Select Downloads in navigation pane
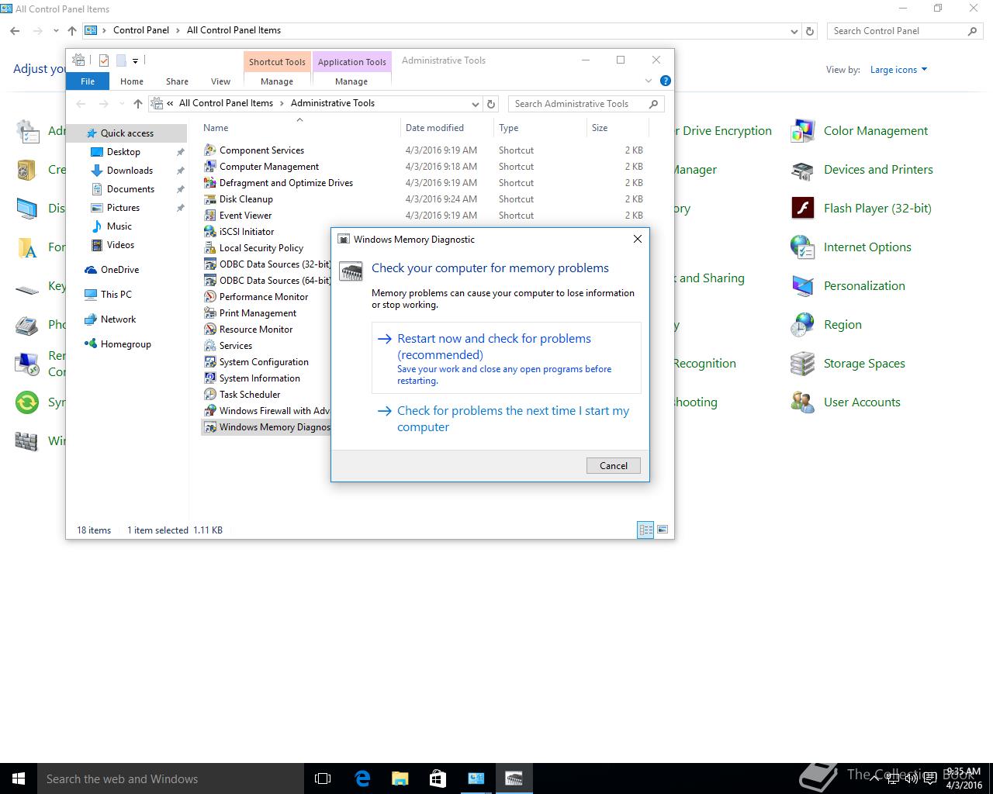993x794 pixels. pyautogui.click(x=130, y=171)
